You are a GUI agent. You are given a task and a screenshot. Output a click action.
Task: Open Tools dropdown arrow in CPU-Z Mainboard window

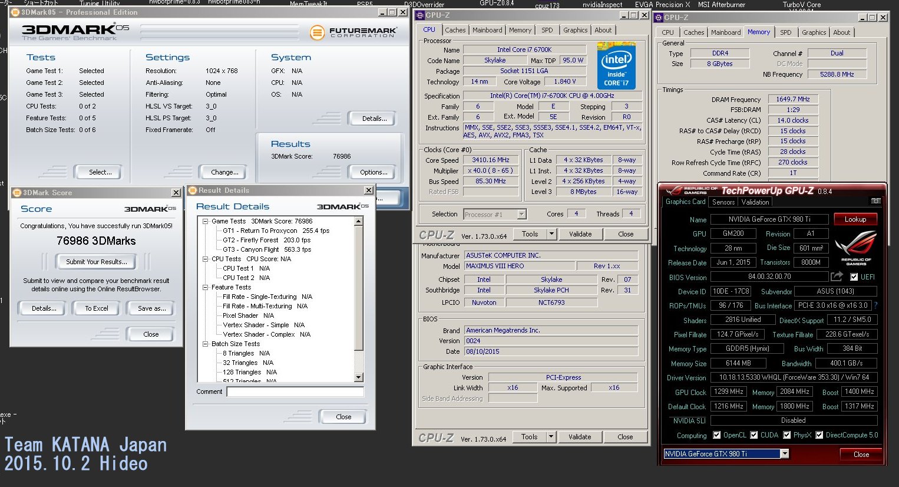click(551, 437)
